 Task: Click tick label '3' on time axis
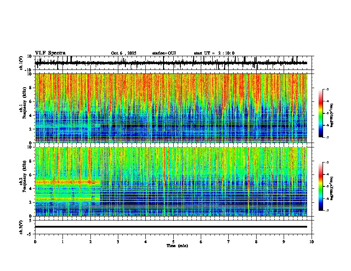click(x=118, y=242)
